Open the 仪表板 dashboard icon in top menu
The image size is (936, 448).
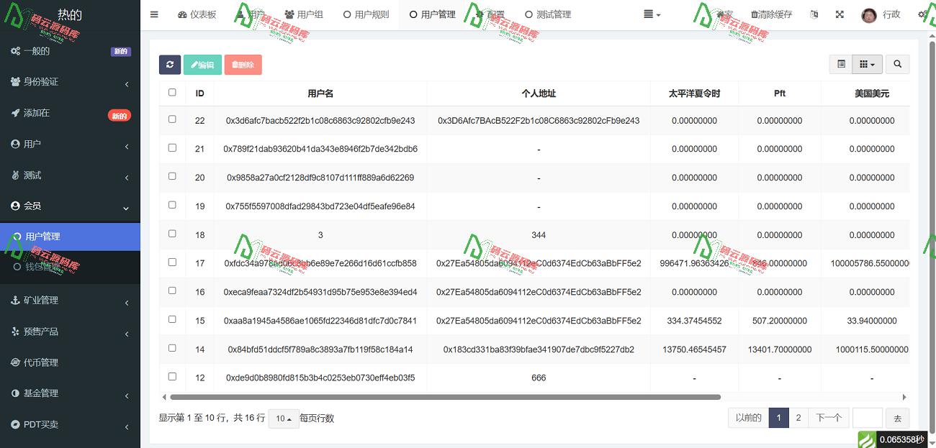197,14
